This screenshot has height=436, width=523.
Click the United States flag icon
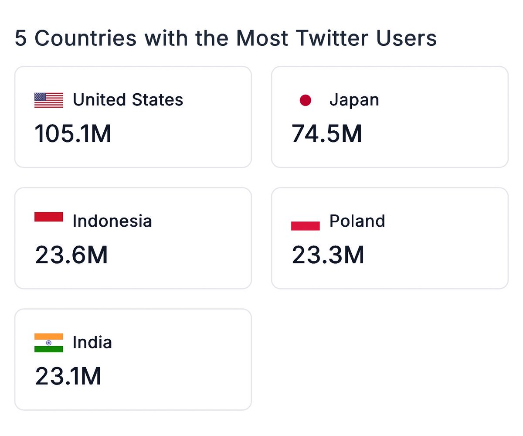[x=49, y=100]
